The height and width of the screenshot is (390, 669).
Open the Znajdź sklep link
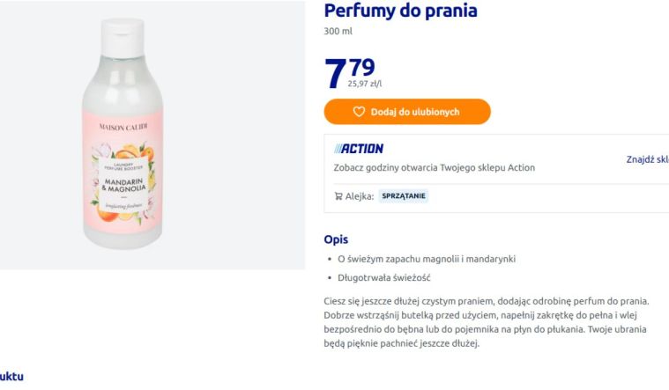pos(647,159)
